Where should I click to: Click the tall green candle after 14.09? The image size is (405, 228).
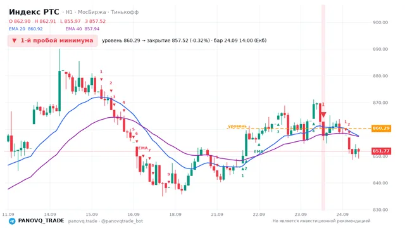59,82
